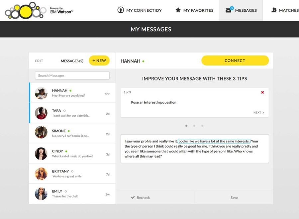The image size is (299, 219).
Task: Click the person icon beside My Connectidy
Action: pyautogui.click(x=120, y=10)
